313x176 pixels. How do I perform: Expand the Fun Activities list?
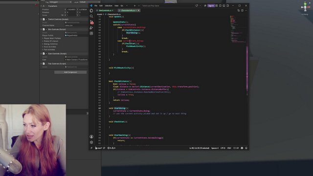(x=43, y=49)
